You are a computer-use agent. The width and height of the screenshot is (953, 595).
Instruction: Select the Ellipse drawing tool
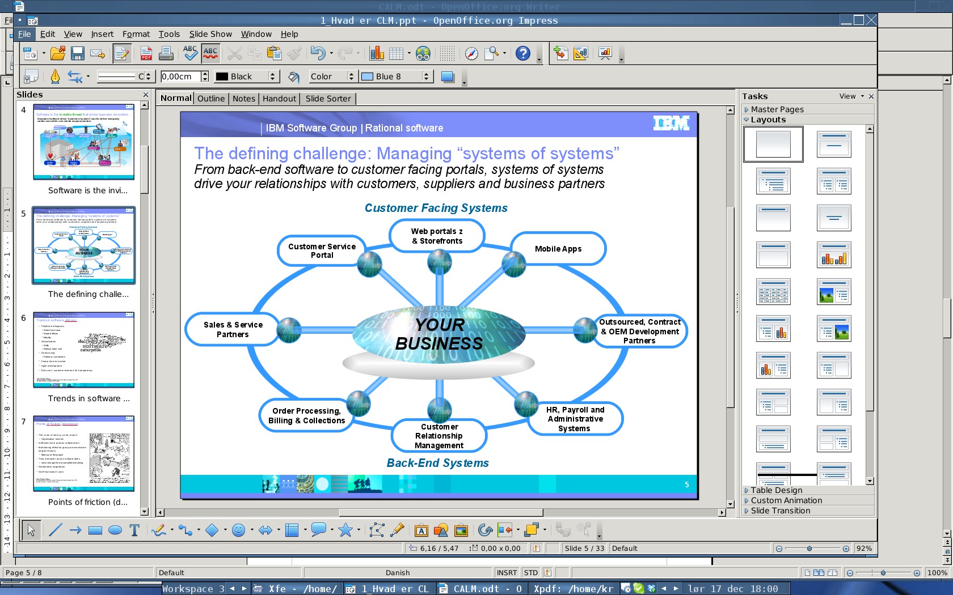(115, 530)
